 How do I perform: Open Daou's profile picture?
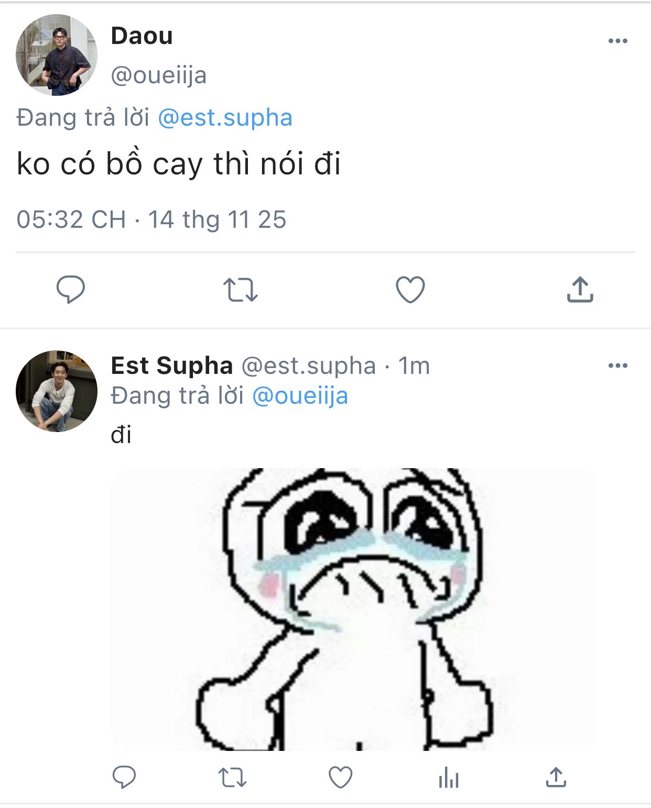(57, 55)
